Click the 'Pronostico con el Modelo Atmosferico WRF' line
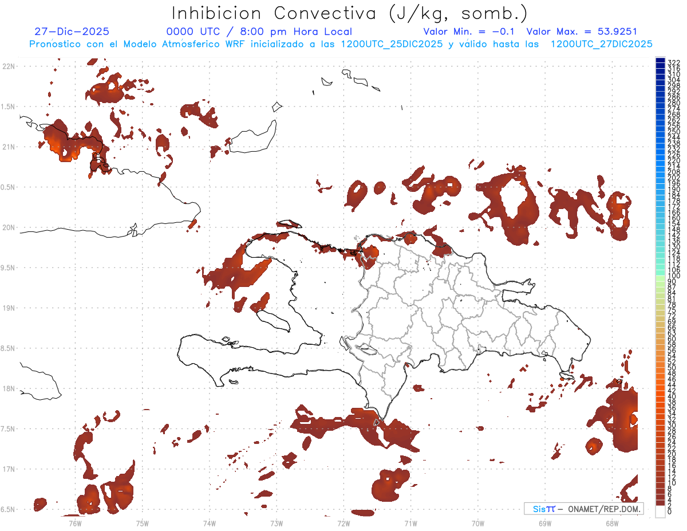 click(x=341, y=44)
